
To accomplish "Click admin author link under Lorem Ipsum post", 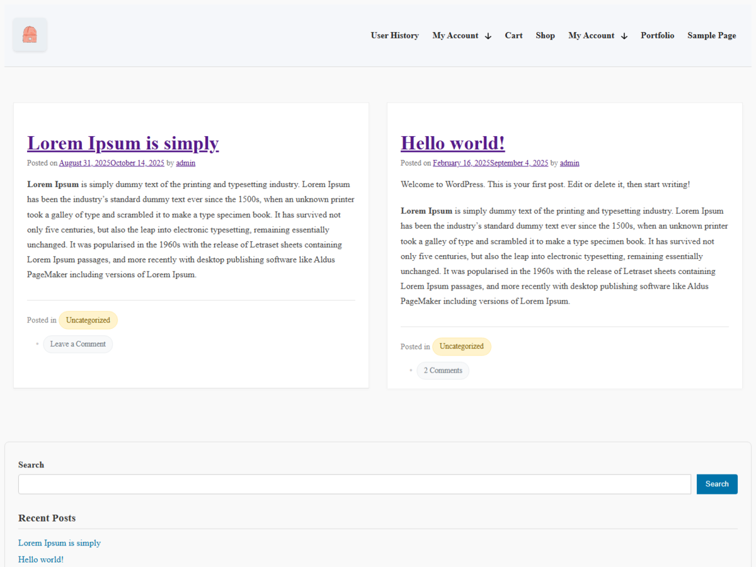I will tap(185, 163).
